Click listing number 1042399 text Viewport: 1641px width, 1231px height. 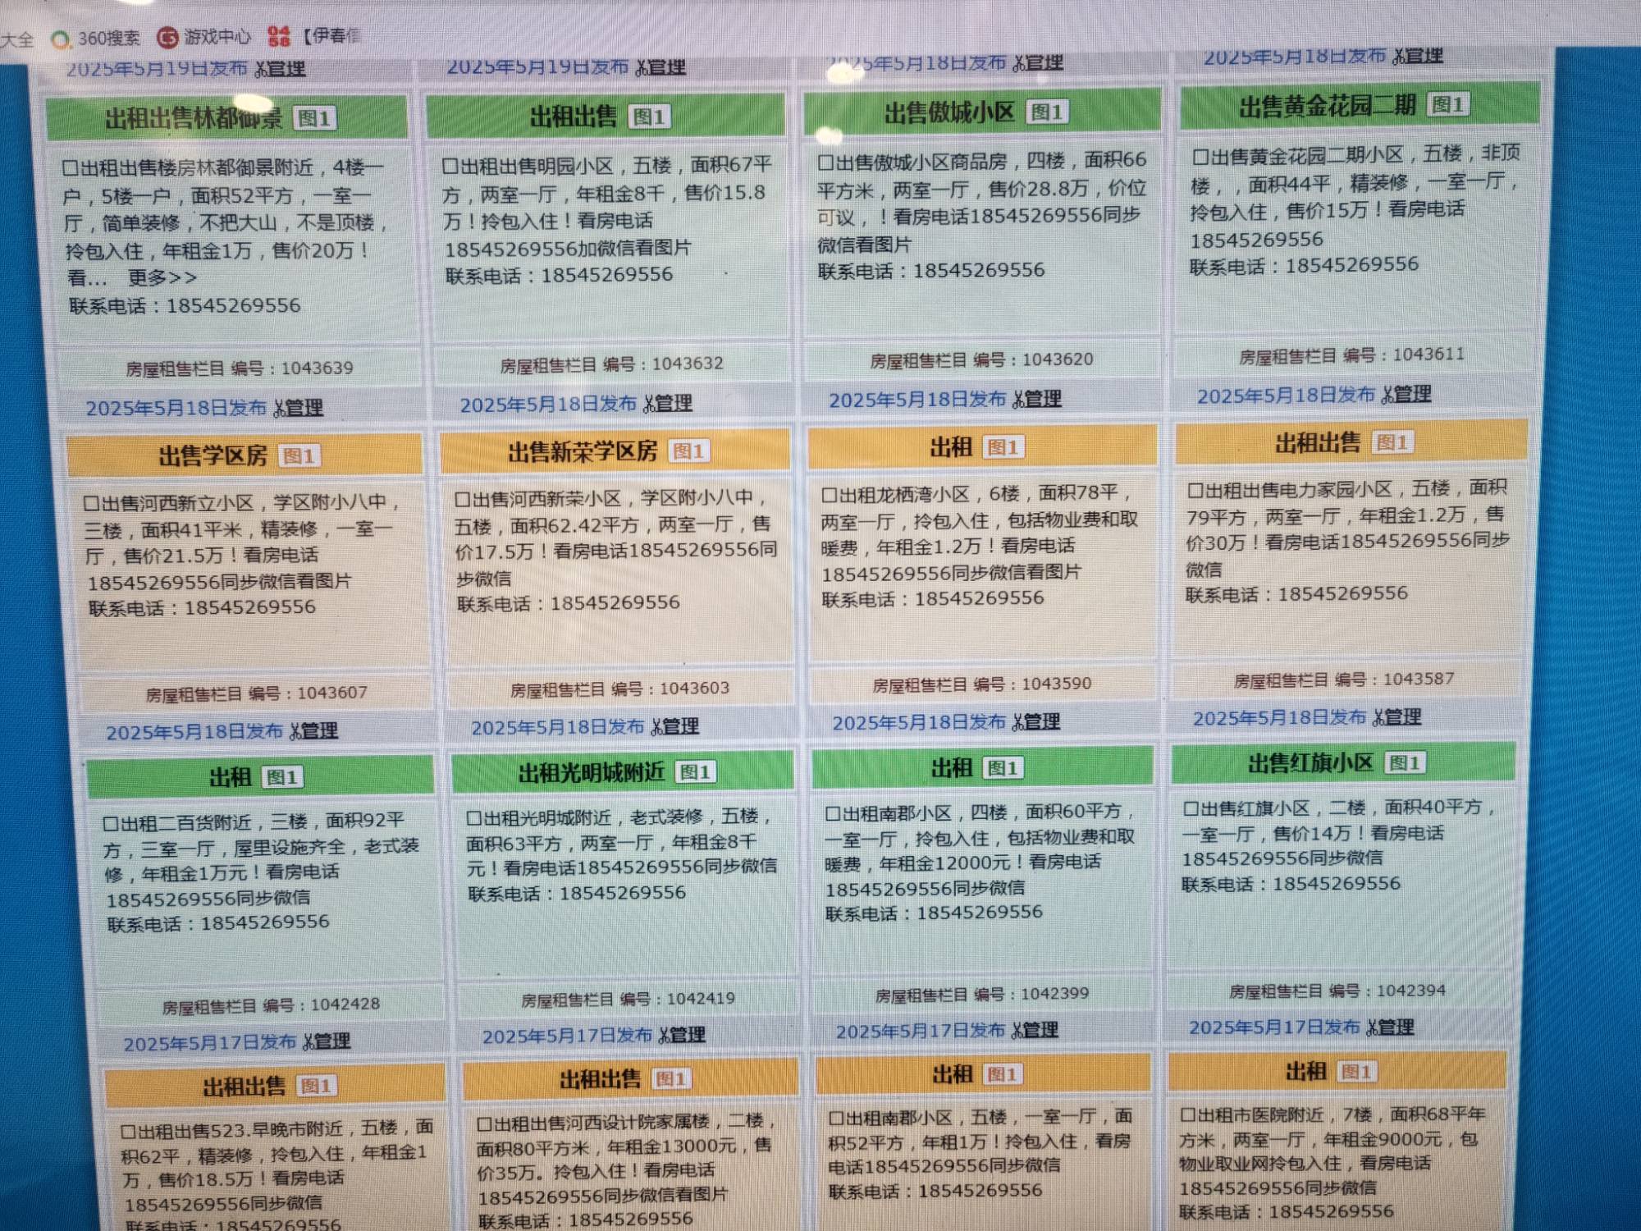(1054, 994)
